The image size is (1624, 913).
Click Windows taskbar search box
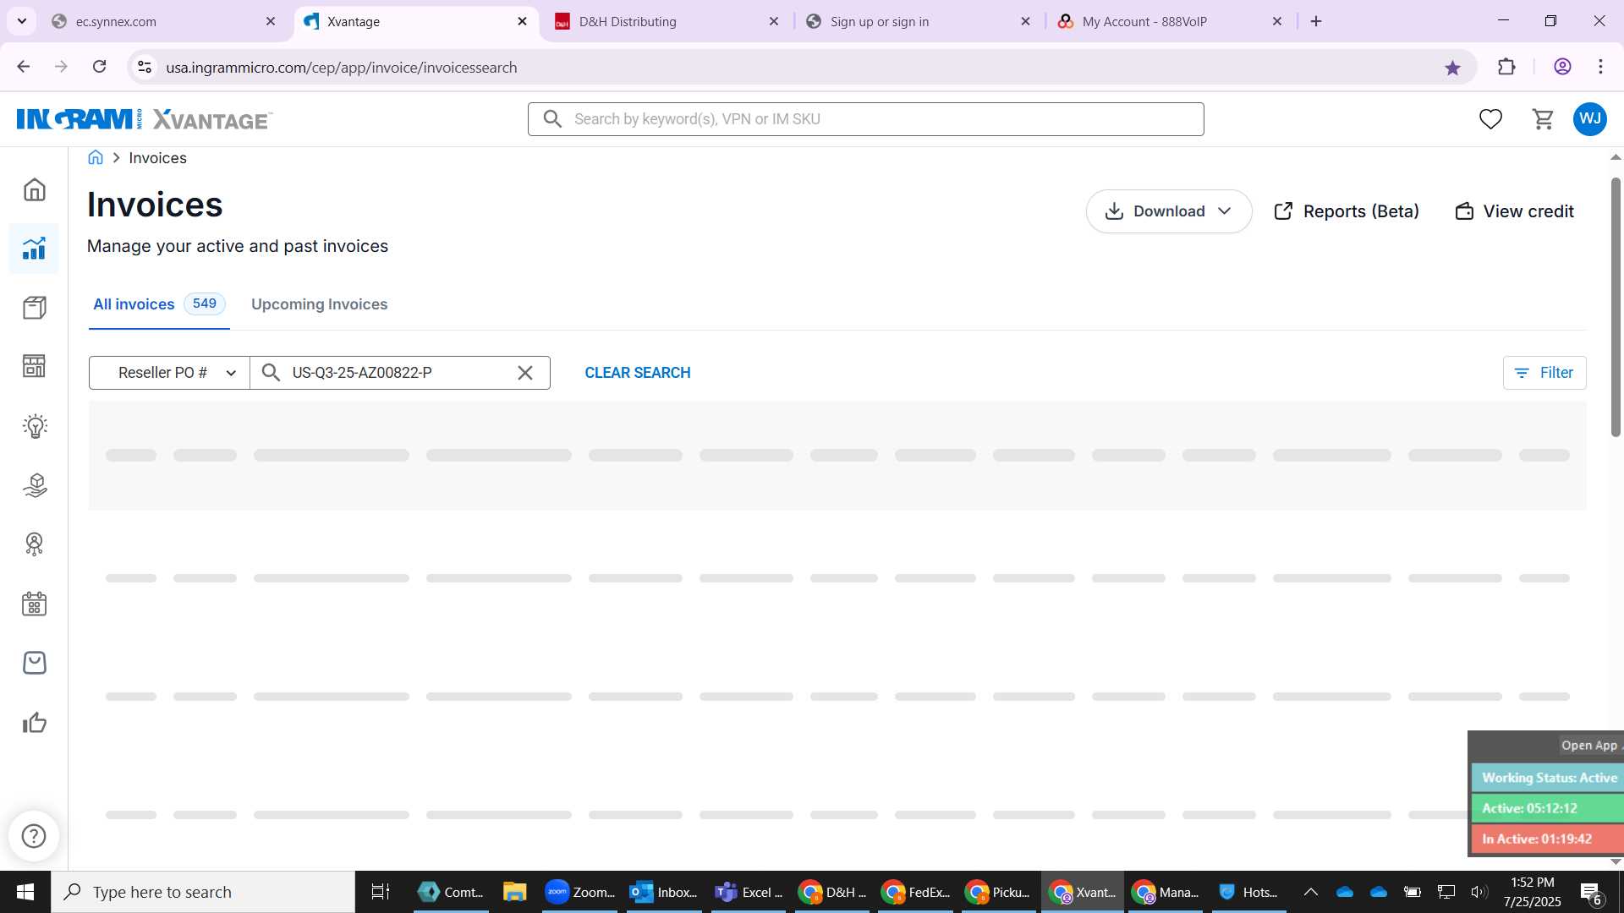203,892
